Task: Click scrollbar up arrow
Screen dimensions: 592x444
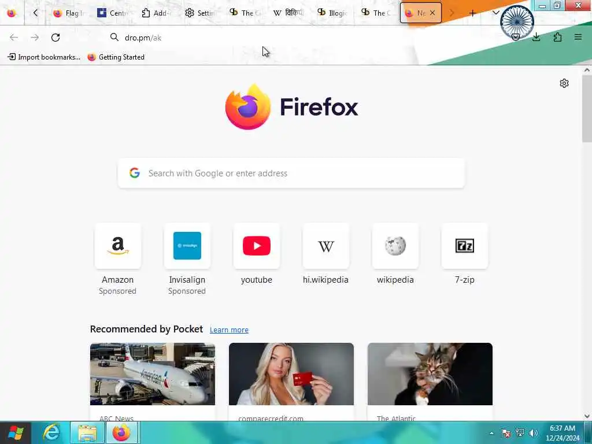Action: (x=587, y=70)
